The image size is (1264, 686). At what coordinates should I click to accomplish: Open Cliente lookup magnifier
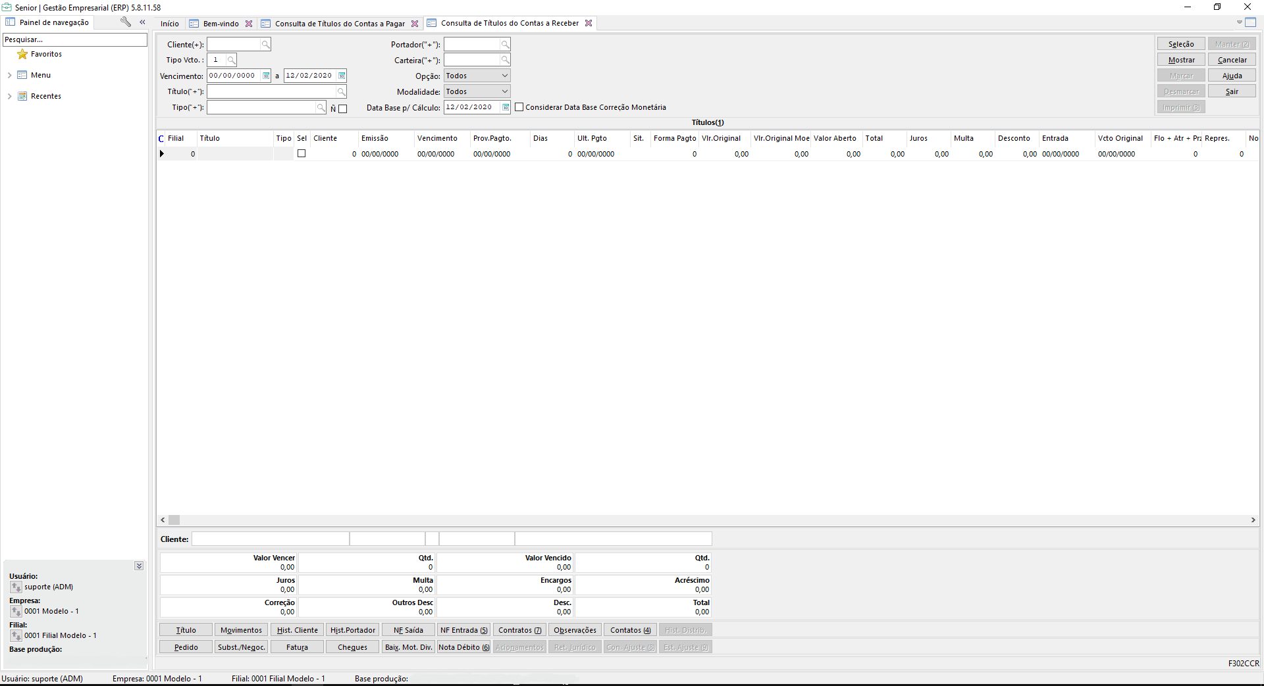coord(265,44)
